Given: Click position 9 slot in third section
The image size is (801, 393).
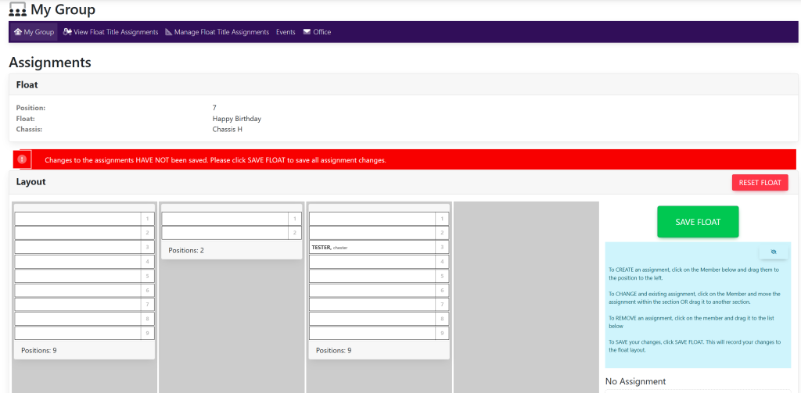Looking at the screenshot, I should click(x=372, y=333).
